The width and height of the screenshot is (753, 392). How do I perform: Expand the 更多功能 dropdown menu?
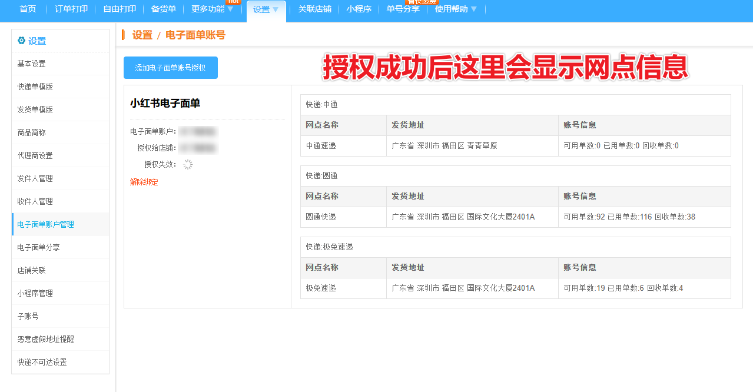(x=213, y=9)
